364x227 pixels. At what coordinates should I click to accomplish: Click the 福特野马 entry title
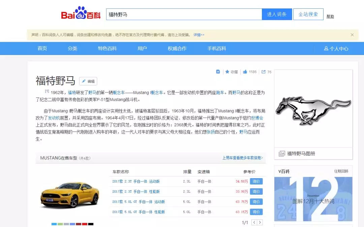56,81
